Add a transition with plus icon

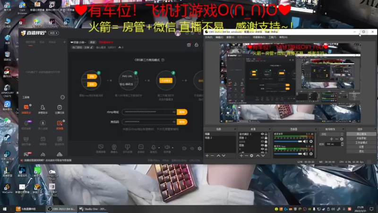[332, 139]
